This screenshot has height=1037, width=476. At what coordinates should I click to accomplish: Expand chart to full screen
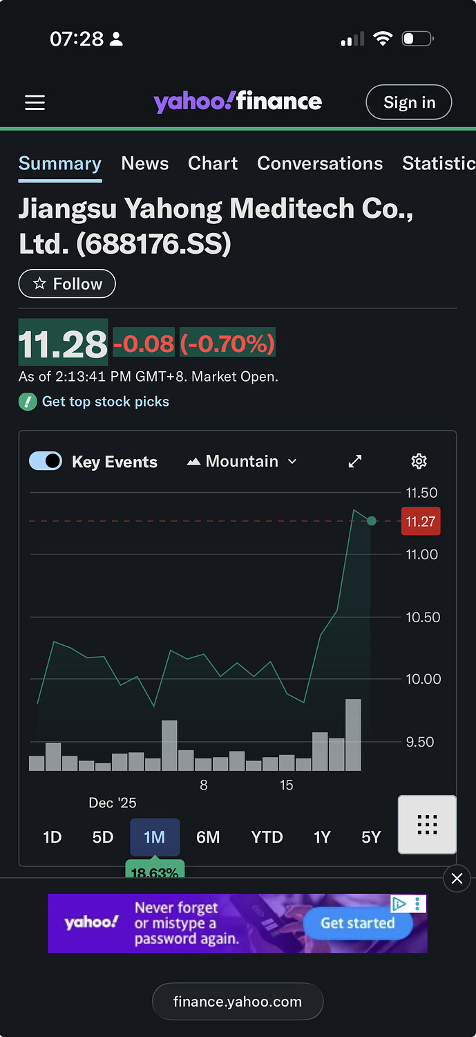(x=355, y=461)
